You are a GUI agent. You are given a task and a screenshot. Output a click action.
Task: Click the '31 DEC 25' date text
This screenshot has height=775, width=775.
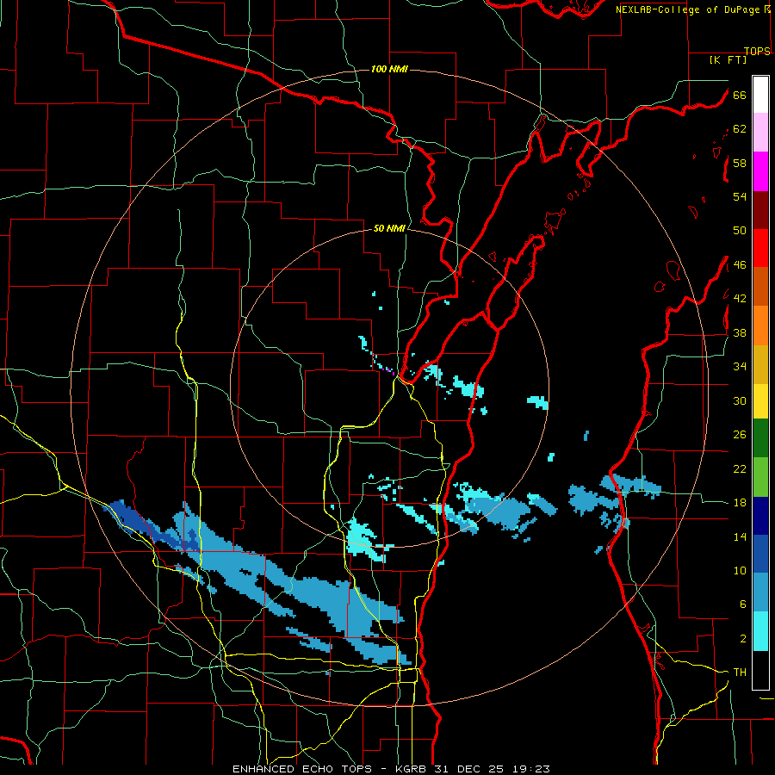click(469, 769)
